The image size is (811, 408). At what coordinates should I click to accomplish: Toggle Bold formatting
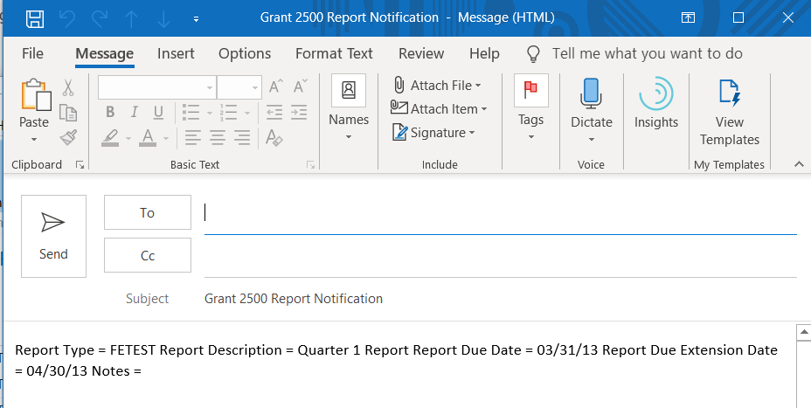pyautogui.click(x=110, y=112)
